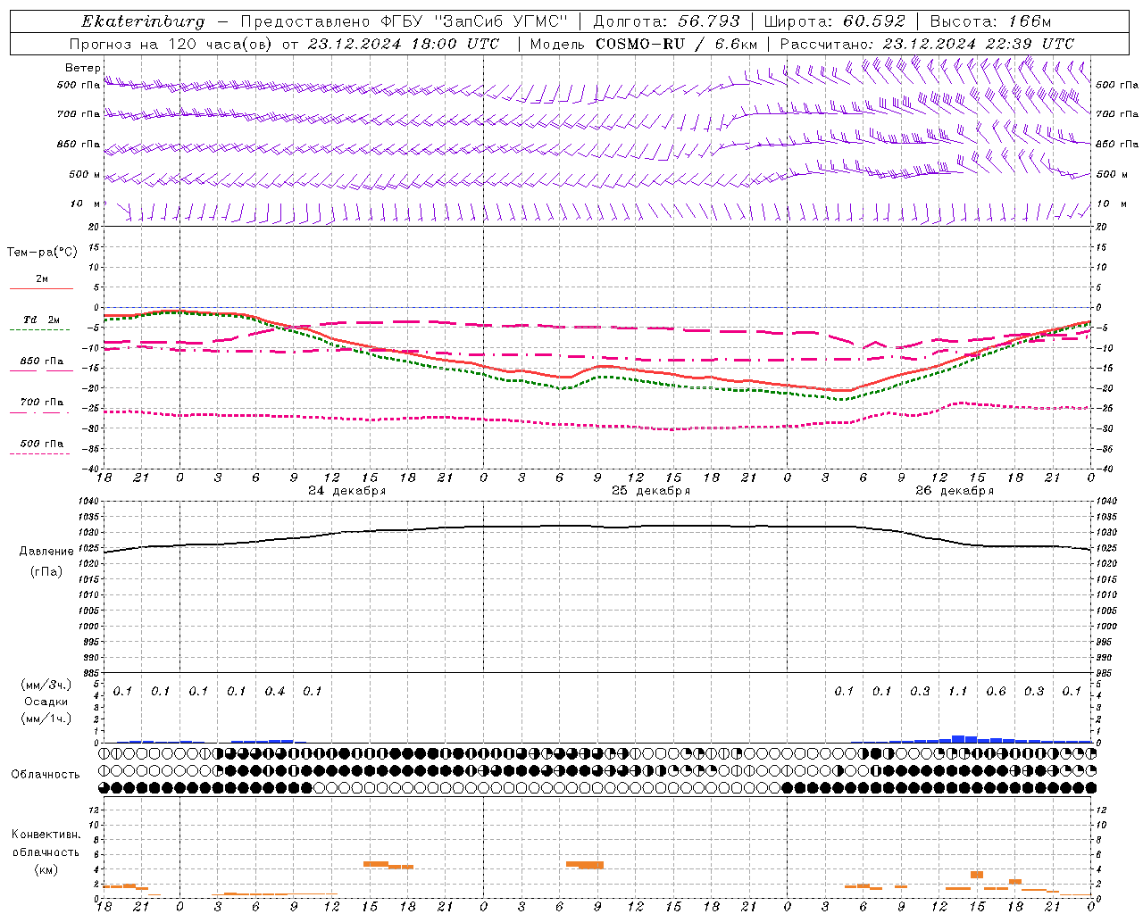Click the elevation text 'Высота: 166м'
1143x914 pixels.
[x=990, y=21]
